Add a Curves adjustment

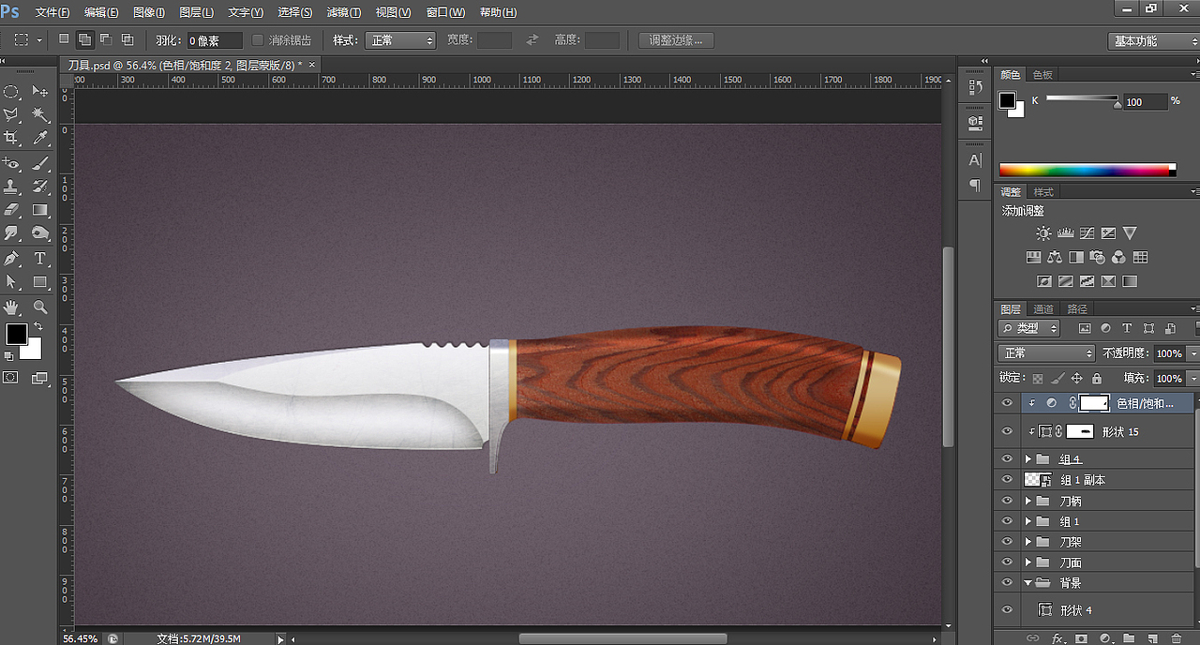1087,233
